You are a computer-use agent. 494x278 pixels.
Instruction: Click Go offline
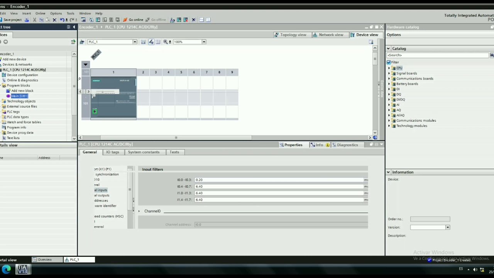[x=156, y=20]
